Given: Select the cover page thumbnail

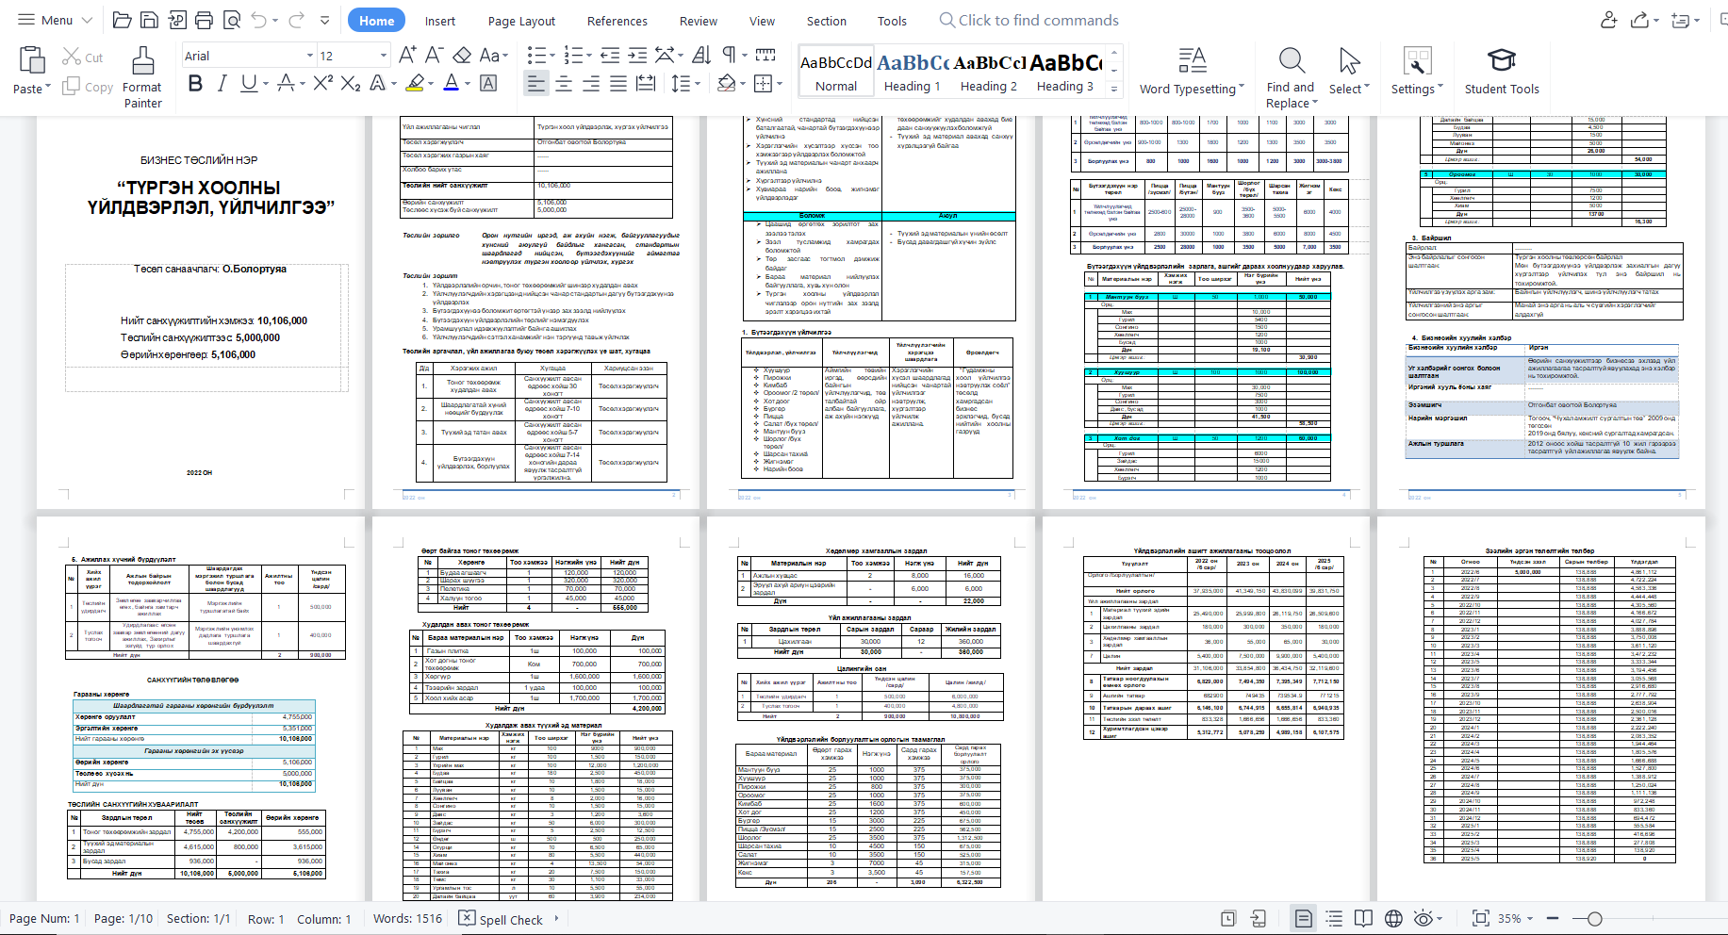Looking at the screenshot, I should point(201,313).
